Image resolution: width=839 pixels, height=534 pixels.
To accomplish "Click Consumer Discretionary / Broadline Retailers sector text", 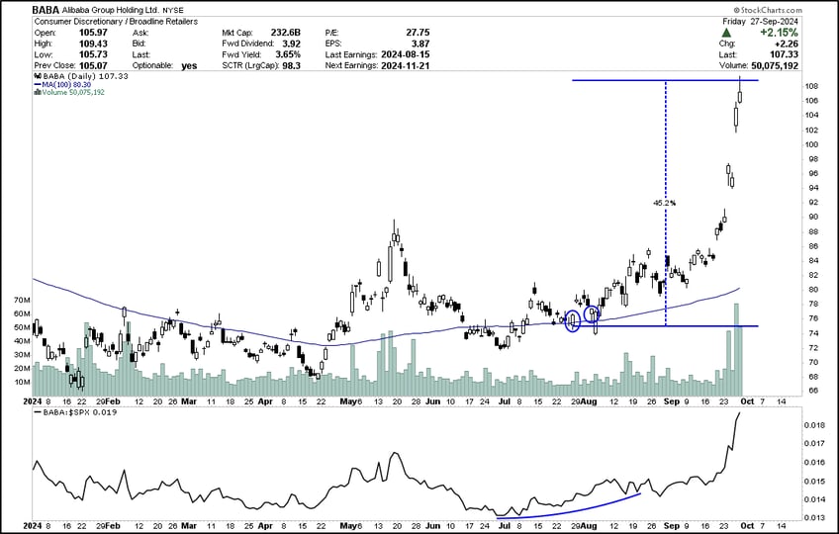I will [x=116, y=22].
